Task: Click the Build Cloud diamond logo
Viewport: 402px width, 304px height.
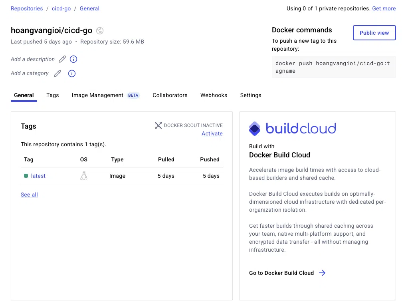Action: coord(255,129)
